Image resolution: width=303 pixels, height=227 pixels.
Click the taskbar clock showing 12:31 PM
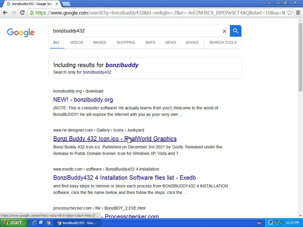click(292, 223)
